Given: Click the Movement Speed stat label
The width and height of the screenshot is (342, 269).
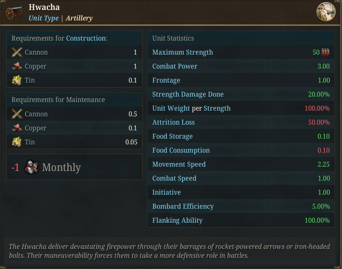Looking at the screenshot, I should (179, 164).
